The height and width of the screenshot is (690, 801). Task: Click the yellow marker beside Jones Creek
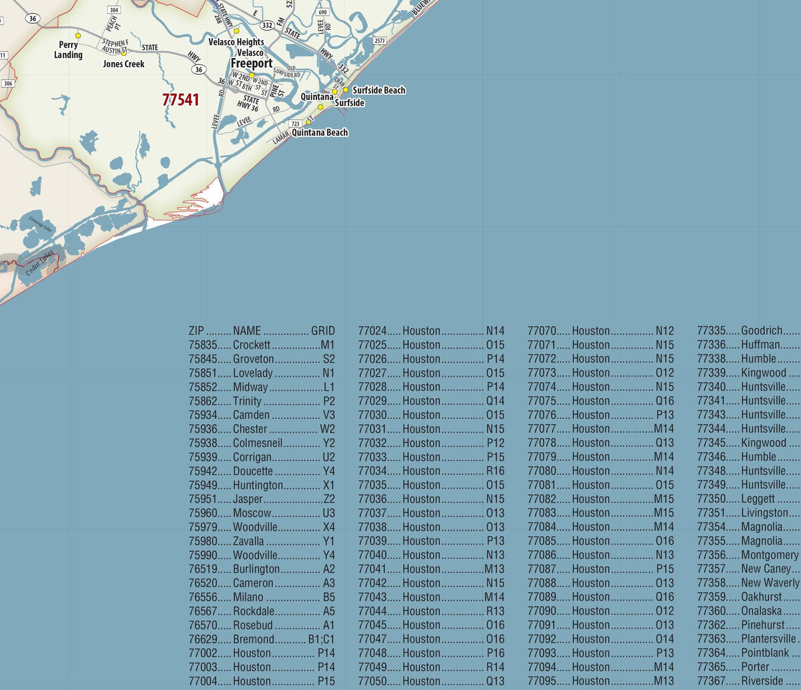pyautogui.click(x=123, y=53)
